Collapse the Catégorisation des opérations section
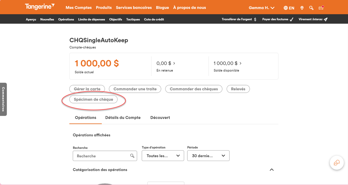The height and width of the screenshot is (185, 348). (x=271, y=170)
